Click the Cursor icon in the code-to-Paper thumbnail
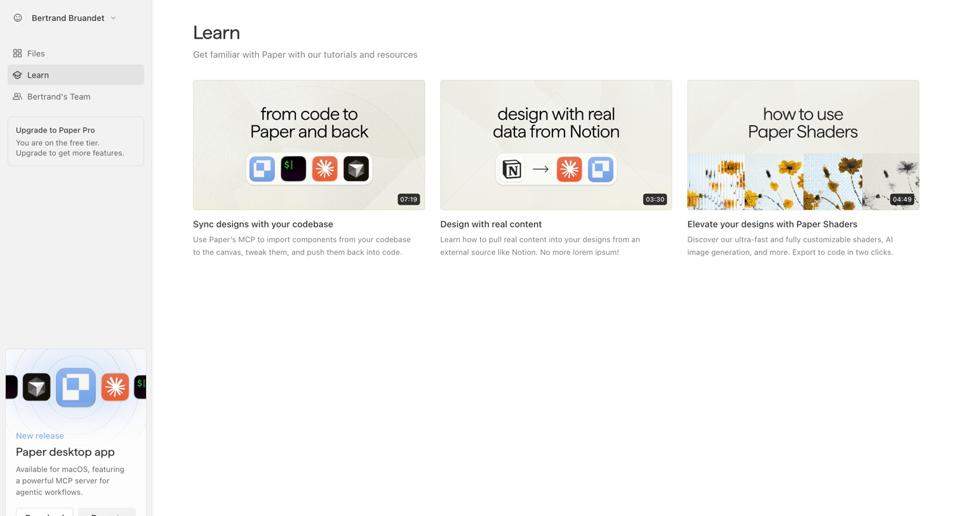Image resolution: width=960 pixels, height=516 pixels. (x=356, y=169)
